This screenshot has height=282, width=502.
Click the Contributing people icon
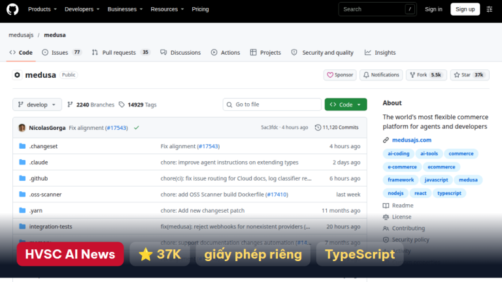point(386,228)
